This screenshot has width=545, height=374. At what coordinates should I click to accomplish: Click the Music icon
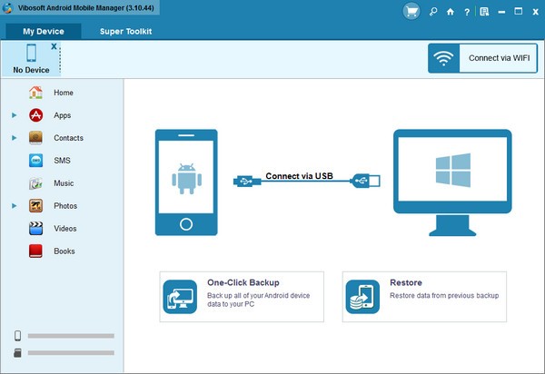click(x=35, y=183)
